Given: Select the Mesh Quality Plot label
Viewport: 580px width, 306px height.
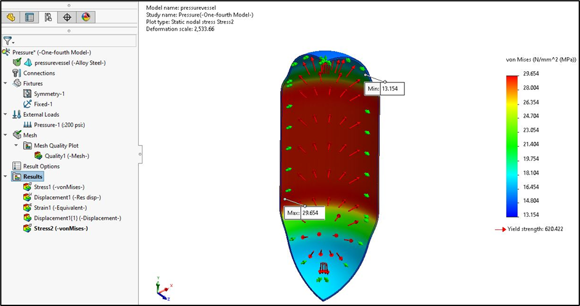Looking at the screenshot, I should (57, 146).
